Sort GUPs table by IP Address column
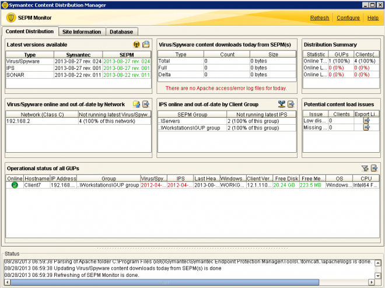 point(64,178)
